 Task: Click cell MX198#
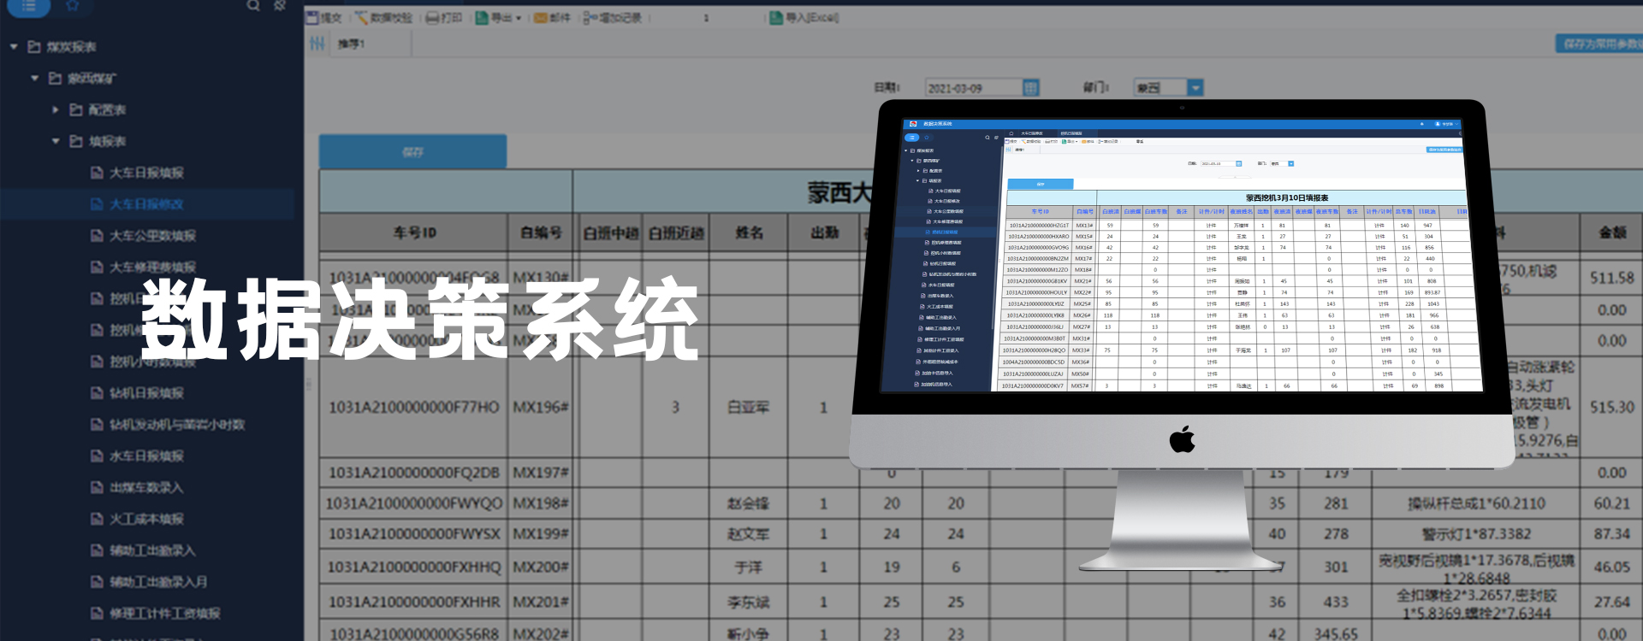click(541, 503)
